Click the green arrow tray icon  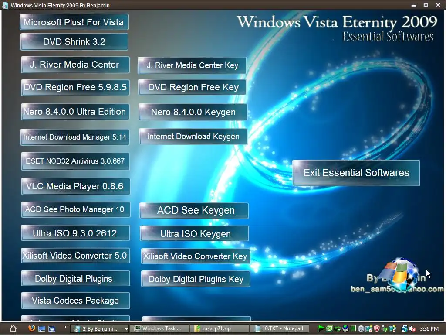321,328
